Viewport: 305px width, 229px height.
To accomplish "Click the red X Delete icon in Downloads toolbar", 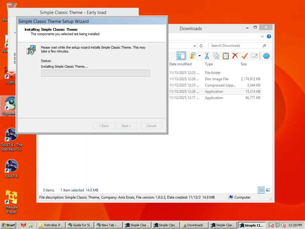I will click(235, 56).
